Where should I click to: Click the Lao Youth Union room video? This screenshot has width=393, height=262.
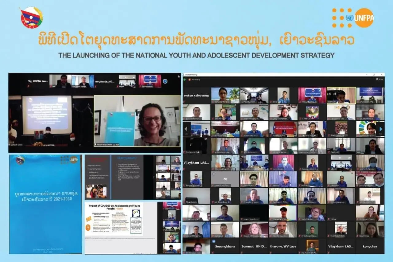51,121
